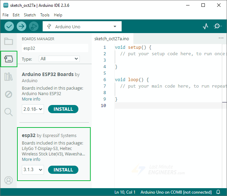
Task: Open the Edit menu
Action: (x=16, y=15)
